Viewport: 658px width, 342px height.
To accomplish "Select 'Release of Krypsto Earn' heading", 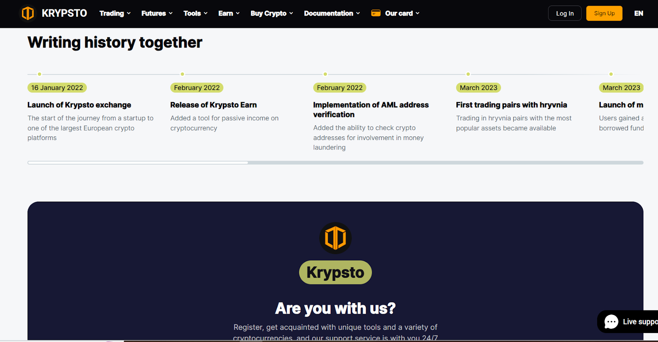I will point(213,105).
